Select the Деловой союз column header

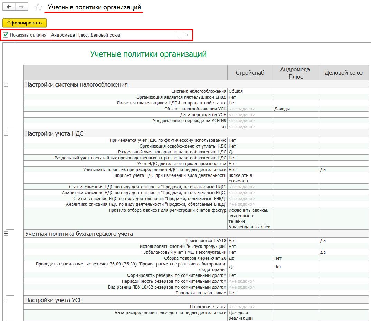click(344, 73)
